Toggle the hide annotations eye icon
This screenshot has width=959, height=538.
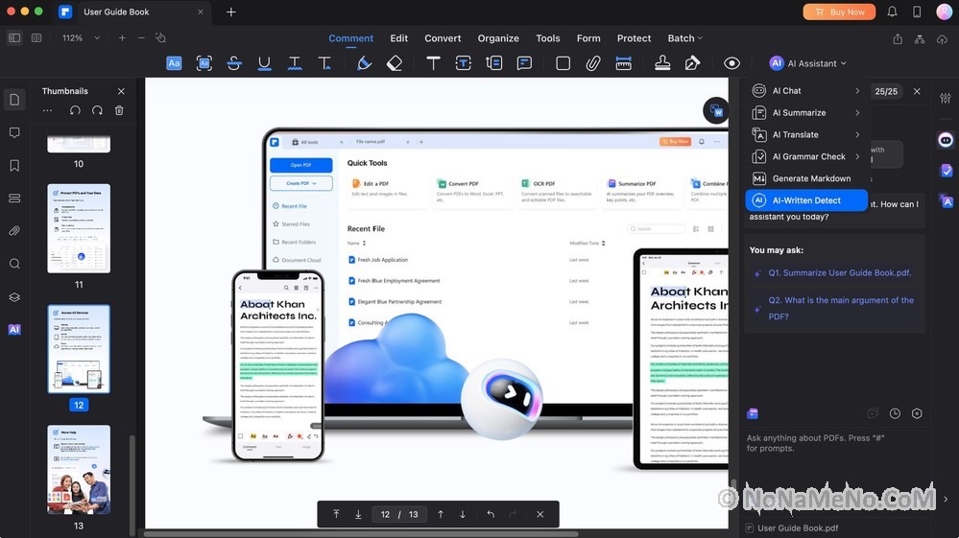pos(731,63)
